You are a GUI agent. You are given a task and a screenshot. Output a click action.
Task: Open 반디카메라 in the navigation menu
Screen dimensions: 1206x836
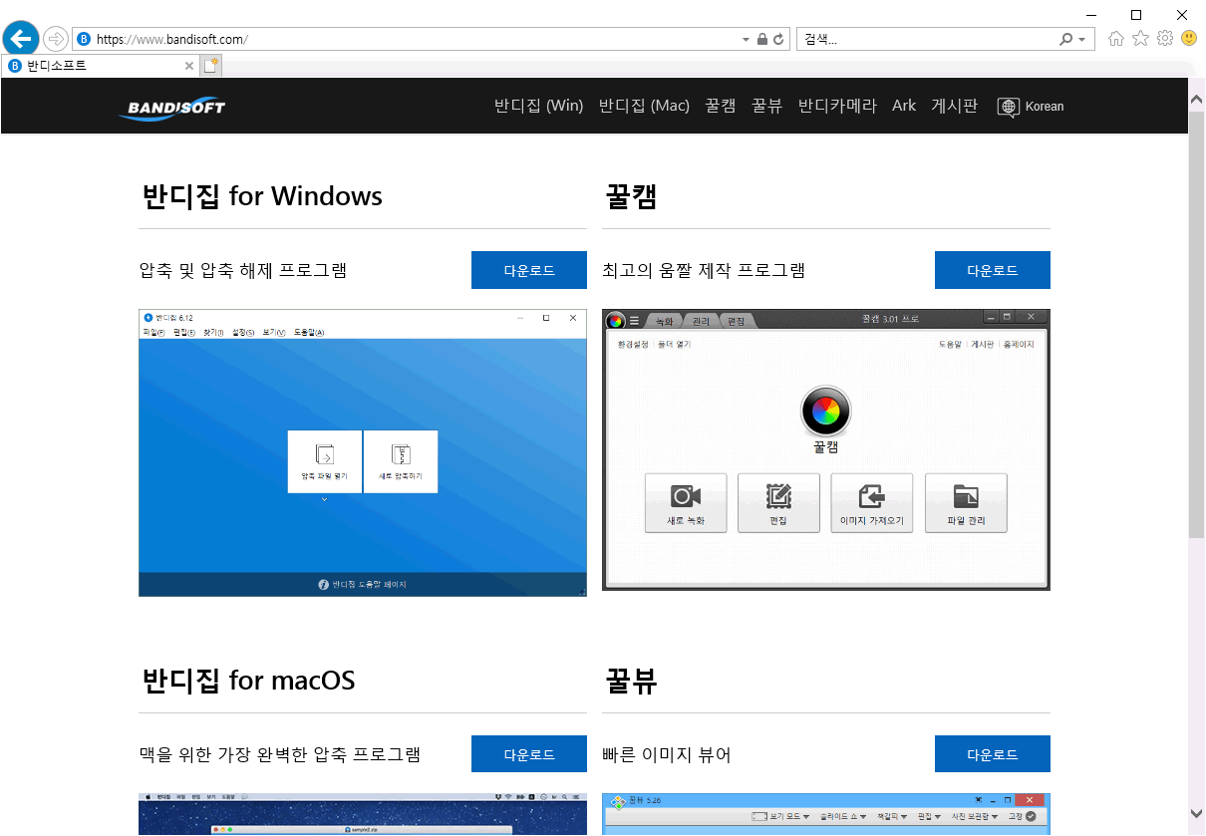click(x=837, y=106)
